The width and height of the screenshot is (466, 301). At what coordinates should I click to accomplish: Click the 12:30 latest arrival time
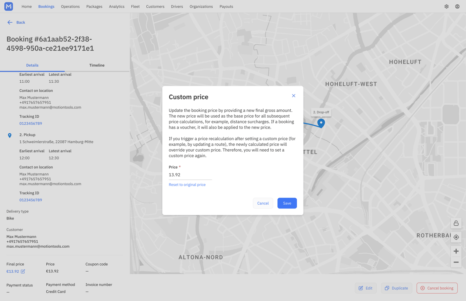click(54, 158)
